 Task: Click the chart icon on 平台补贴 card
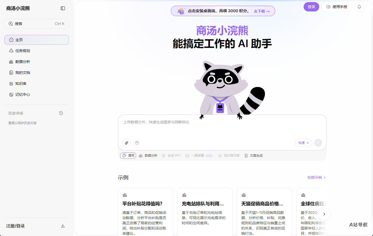125,195
